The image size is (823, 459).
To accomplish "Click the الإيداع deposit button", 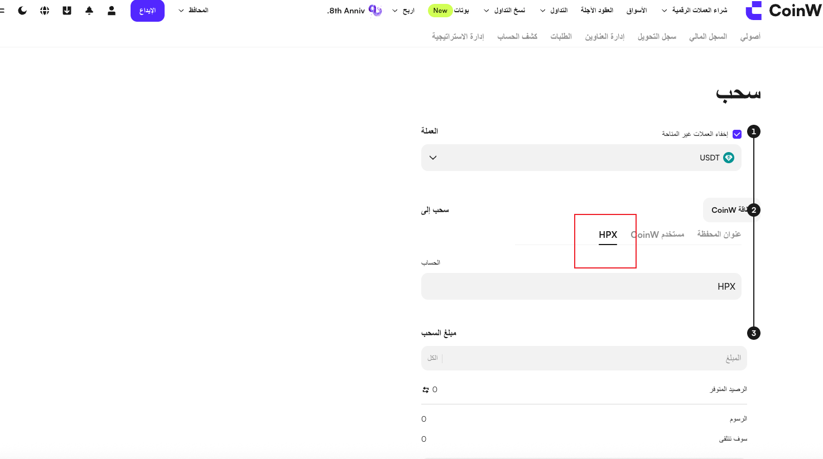I will (147, 11).
